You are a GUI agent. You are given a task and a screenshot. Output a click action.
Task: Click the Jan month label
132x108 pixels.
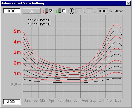(x=27, y=101)
